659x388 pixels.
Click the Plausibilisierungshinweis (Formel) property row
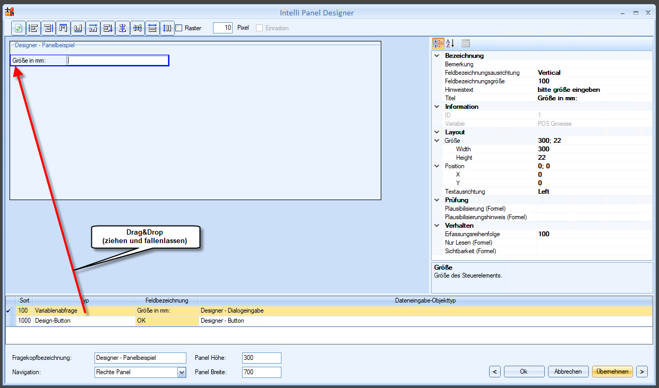[x=543, y=217]
